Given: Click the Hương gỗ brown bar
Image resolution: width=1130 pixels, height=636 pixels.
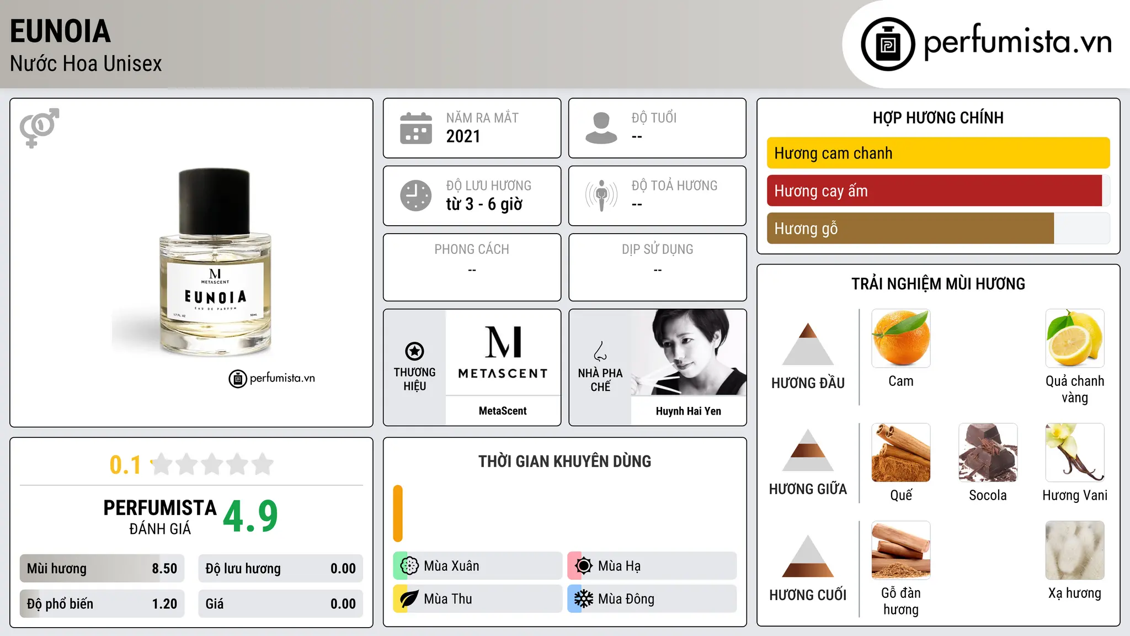Looking at the screenshot, I should point(910,228).
